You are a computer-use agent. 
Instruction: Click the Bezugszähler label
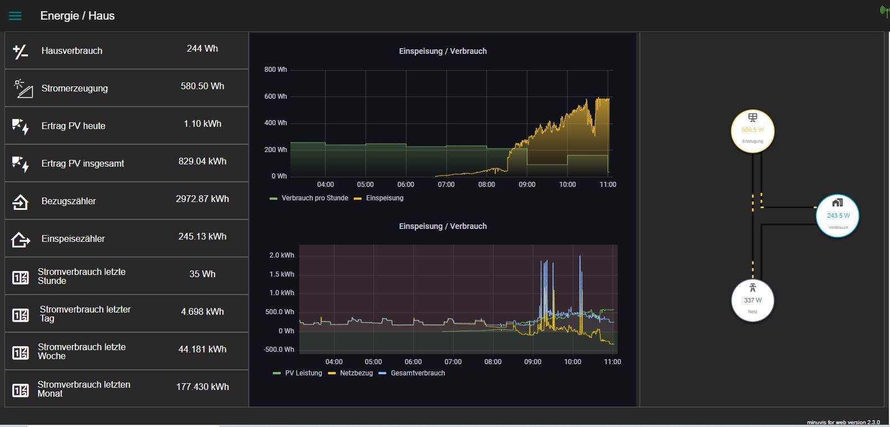(69, 201)
